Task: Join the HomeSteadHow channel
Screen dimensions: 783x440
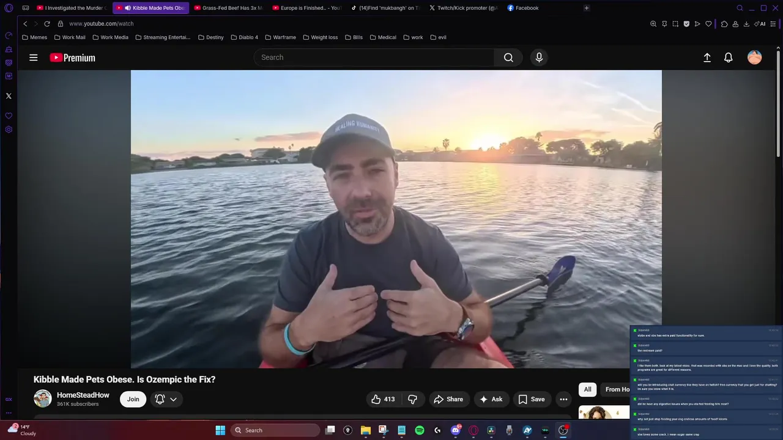Action: pos(133,399)
